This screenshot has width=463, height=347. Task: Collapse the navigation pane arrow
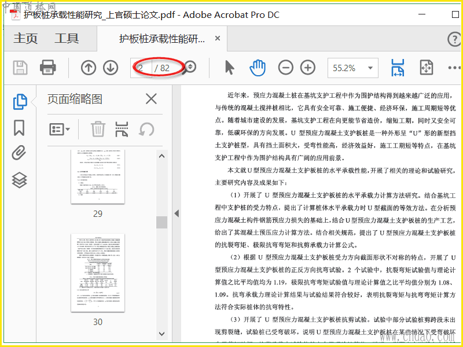(x=177, y=213)
